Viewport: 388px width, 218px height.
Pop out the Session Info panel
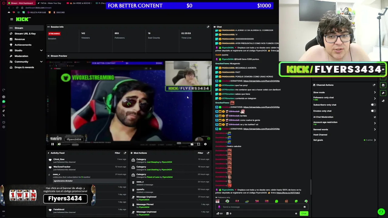coord(208,27)
